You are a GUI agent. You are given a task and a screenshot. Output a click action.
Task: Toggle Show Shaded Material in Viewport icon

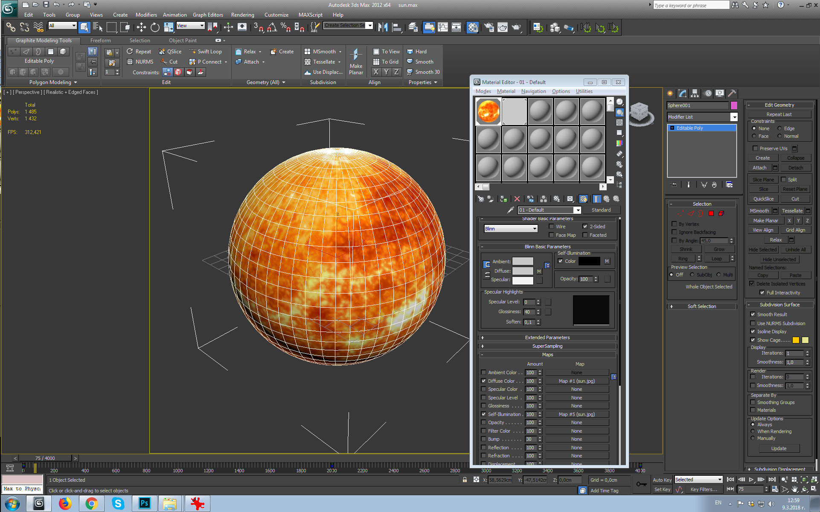tap(583, 199)
